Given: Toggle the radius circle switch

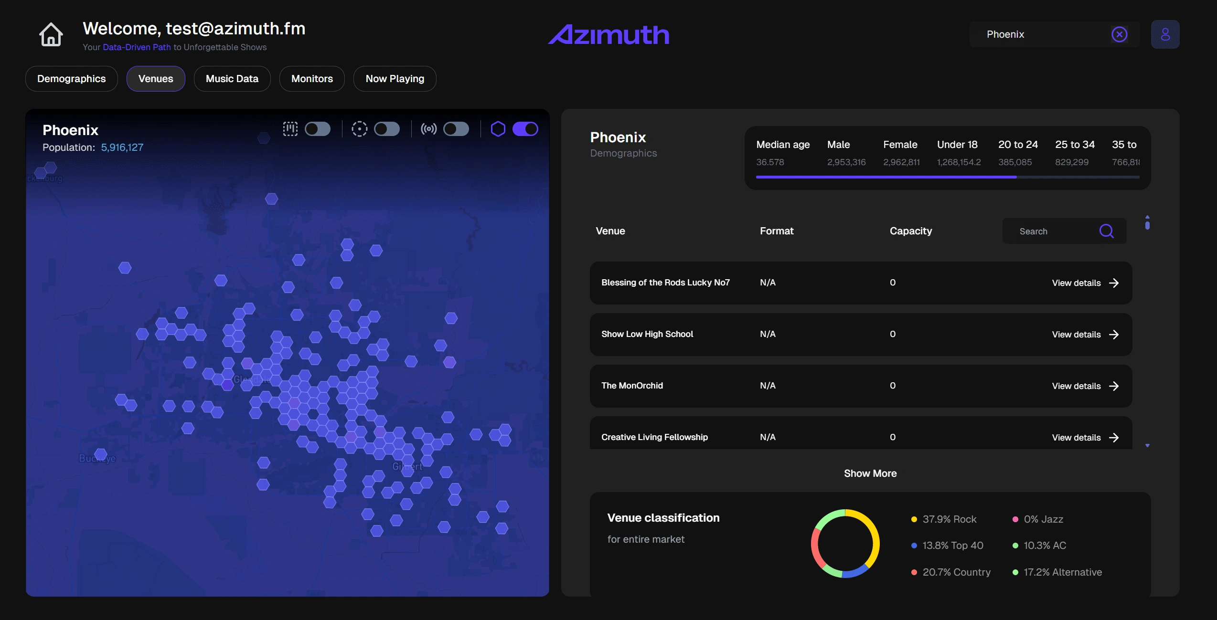Looking at the screenshot, I should coord(387,129).
